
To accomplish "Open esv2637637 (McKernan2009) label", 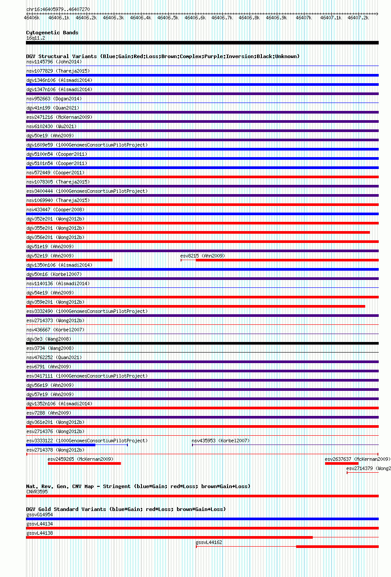I will [x=358, y=459].
